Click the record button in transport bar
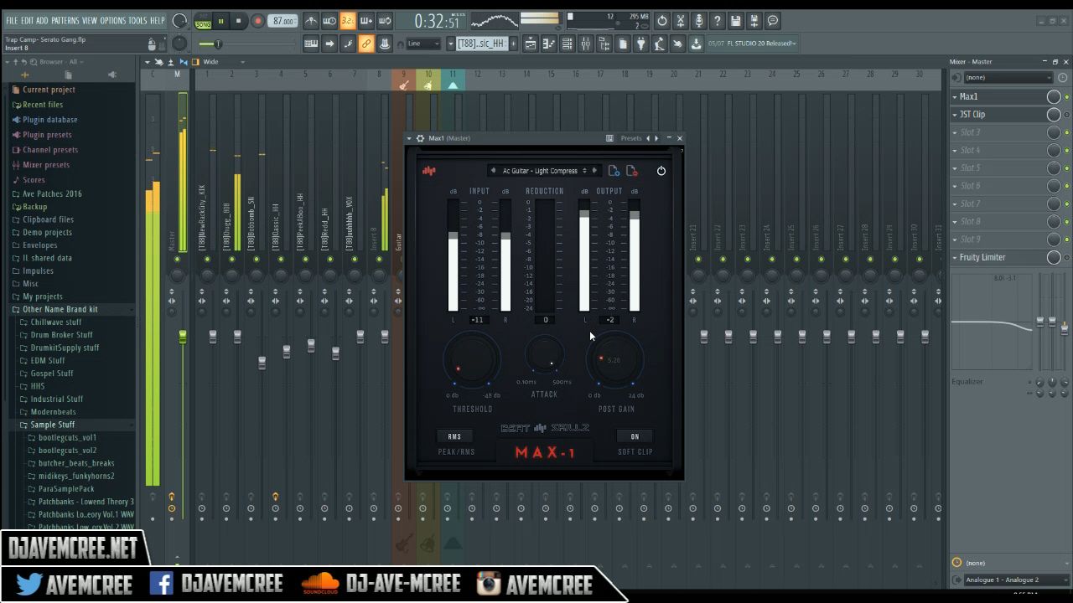The height and width of the screenshot is (603, 1073). click(x=257, y=21)
